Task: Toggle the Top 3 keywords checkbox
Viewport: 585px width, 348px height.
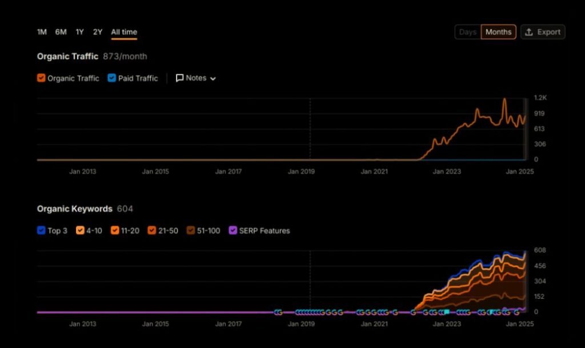Action: 41,231
